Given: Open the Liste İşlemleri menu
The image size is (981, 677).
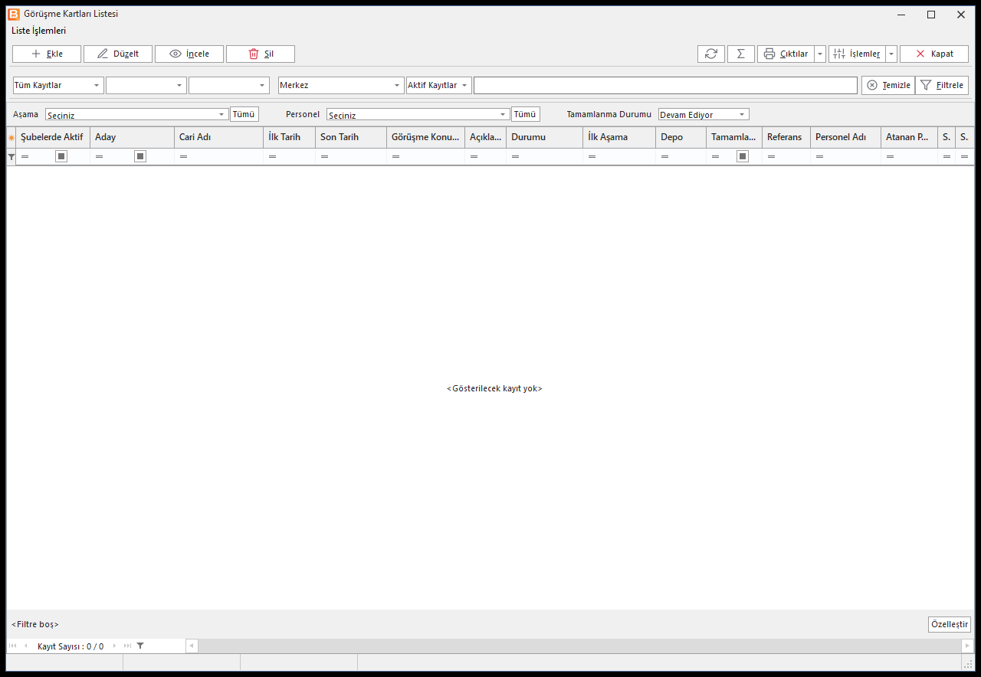Looking at the screenshot, I should (x=38, y=31).
